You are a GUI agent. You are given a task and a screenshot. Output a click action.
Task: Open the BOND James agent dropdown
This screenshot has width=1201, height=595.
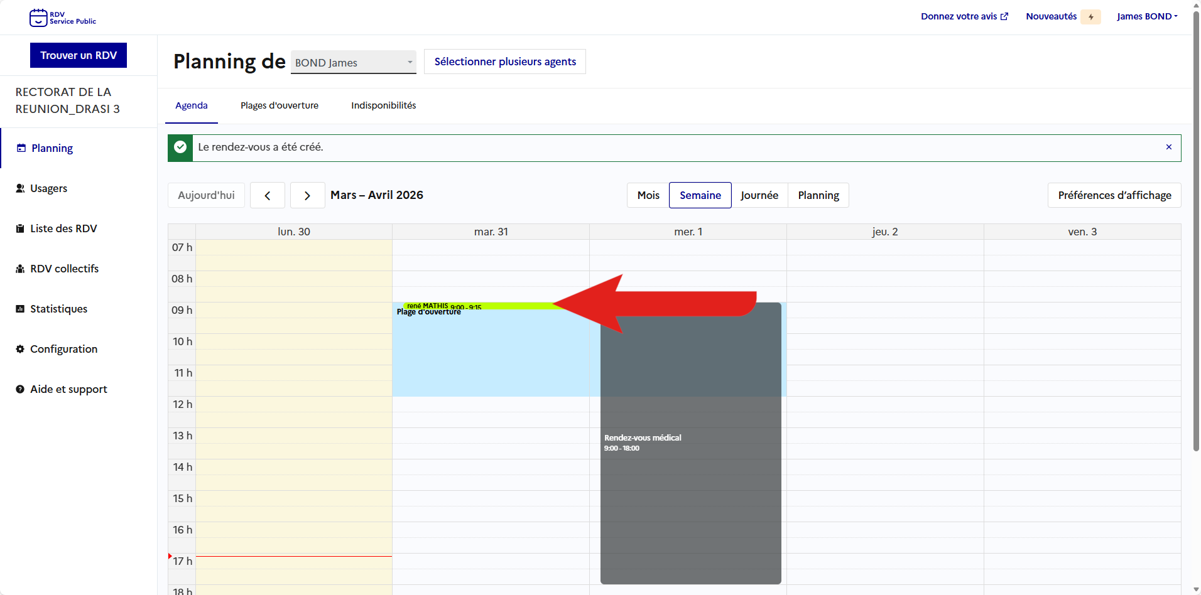tap(354, 62)
